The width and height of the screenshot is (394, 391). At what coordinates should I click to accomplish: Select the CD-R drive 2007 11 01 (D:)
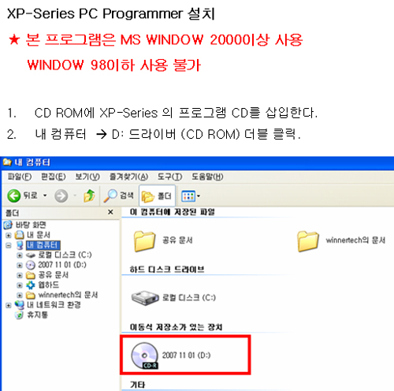(171, 356)
